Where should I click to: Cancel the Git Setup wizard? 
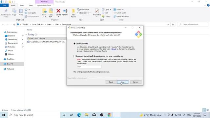[x=136, y=82]
